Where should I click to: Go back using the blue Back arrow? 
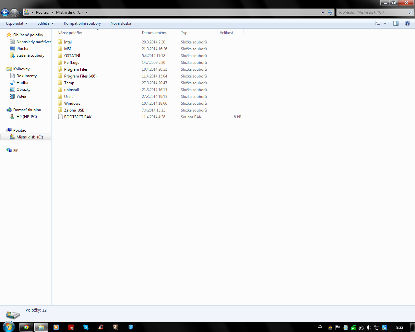coord(5,13)
